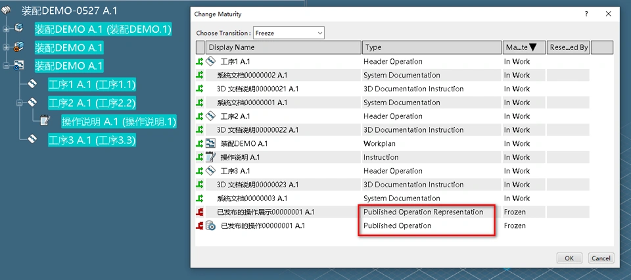This screenshot has width=631, height=280.
Task: Click the product icon next to 装配DEMO A.1 (装配DEMO.1)
Action: [19, 28]
